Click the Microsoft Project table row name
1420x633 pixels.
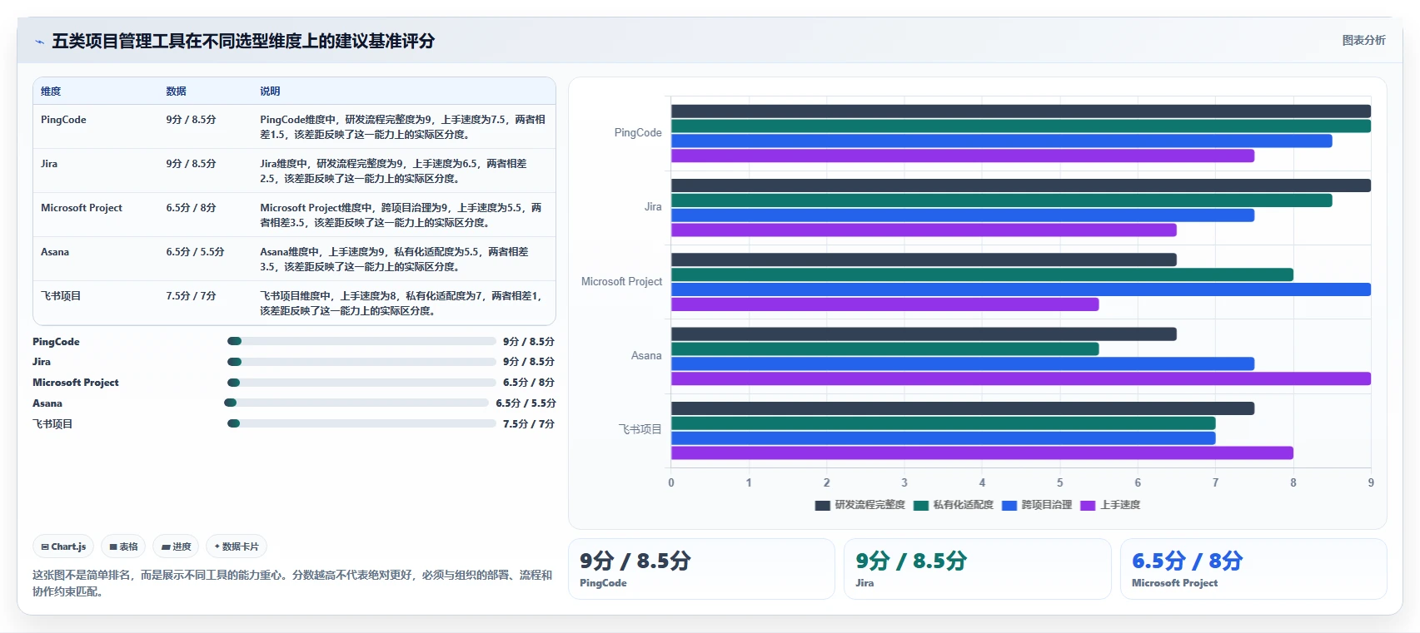tap(82, 208)
